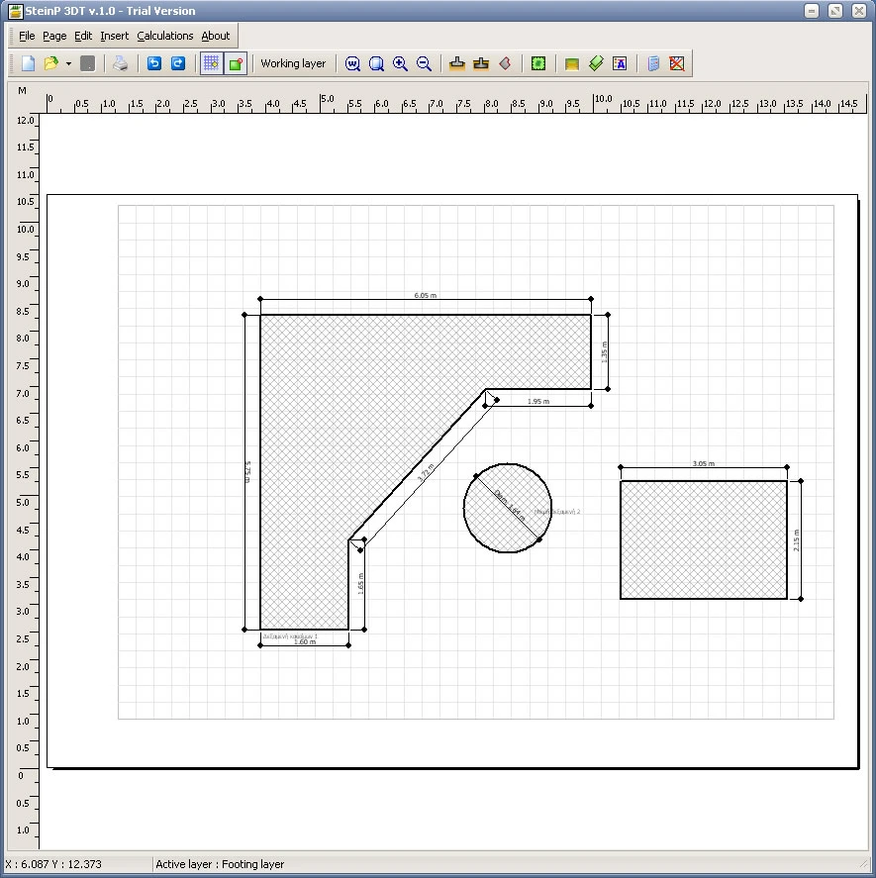Click the X Y coordinates readout in status bar
Screen dimensions: 876x878
coord(53,864)
